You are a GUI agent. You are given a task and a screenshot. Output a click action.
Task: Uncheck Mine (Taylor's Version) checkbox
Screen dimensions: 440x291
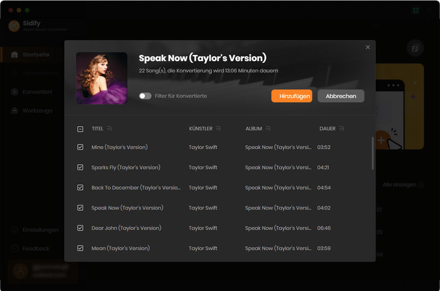(x=80, y=147)
